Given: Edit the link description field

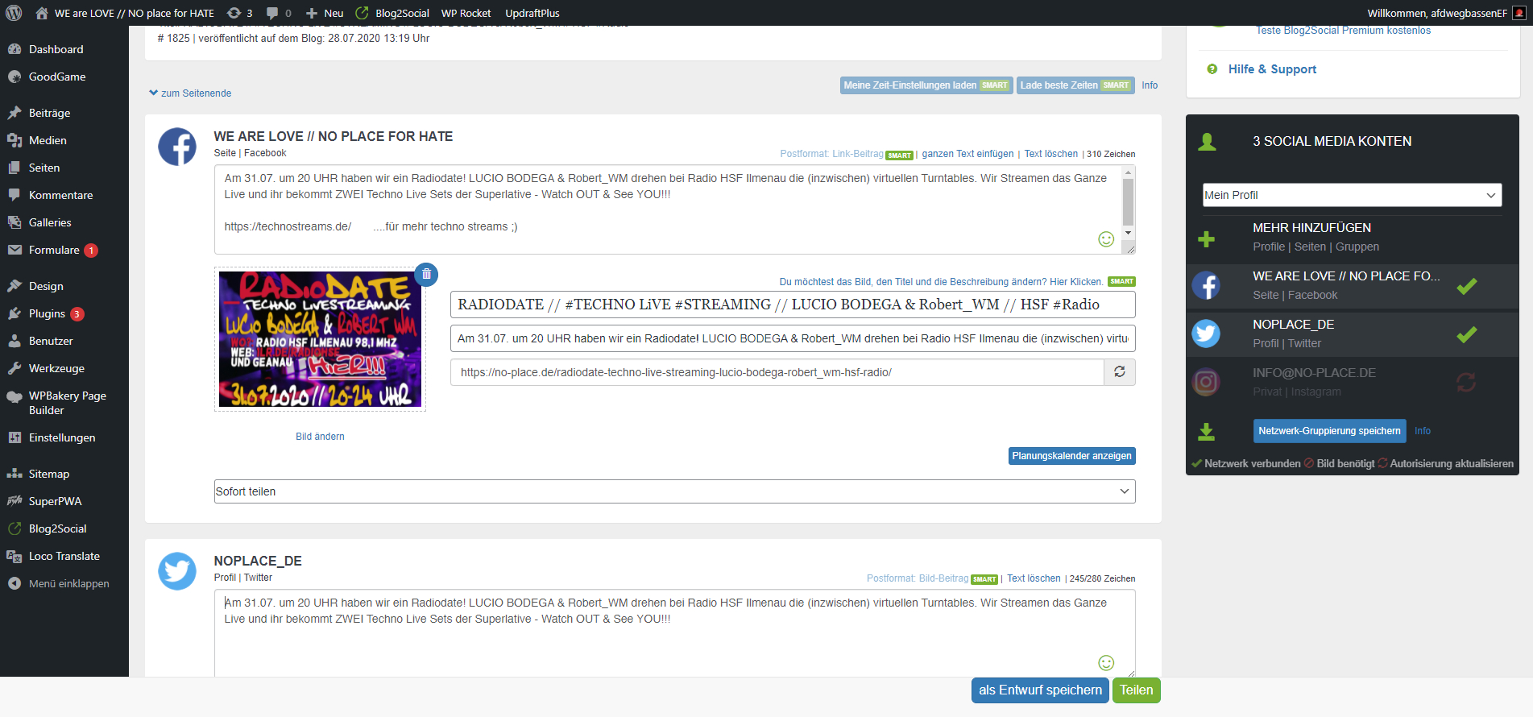Looking at the screenshot, I should coord(793,338).
